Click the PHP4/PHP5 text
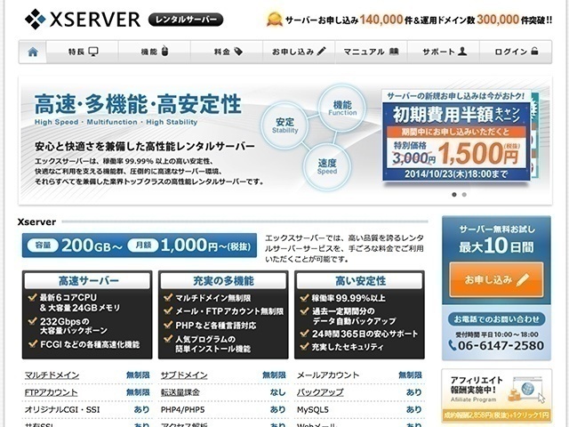The width and height of the screenshot is (569, 427). pos(182,409)
